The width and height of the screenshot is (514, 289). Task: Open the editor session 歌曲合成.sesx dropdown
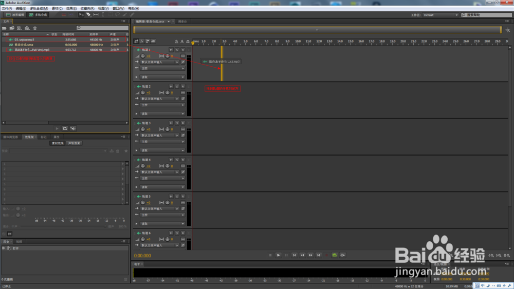tap(169, 22)
